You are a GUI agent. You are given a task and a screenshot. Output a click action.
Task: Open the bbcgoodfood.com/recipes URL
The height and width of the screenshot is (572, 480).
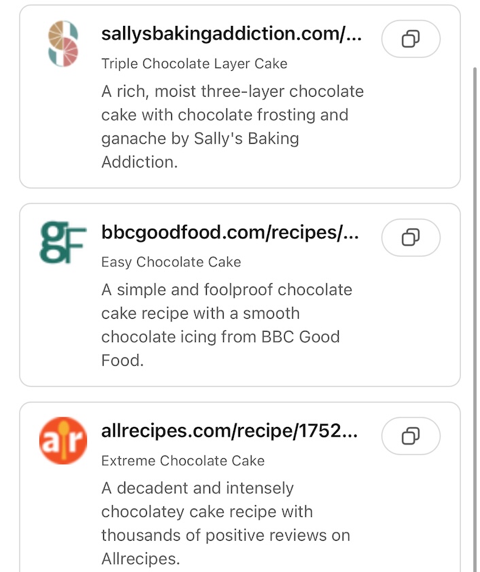[x=229, y=232]
